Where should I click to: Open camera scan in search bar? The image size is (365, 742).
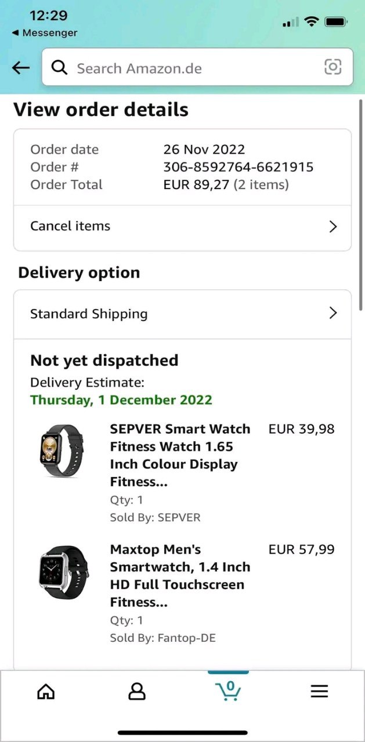coord(333,67)
